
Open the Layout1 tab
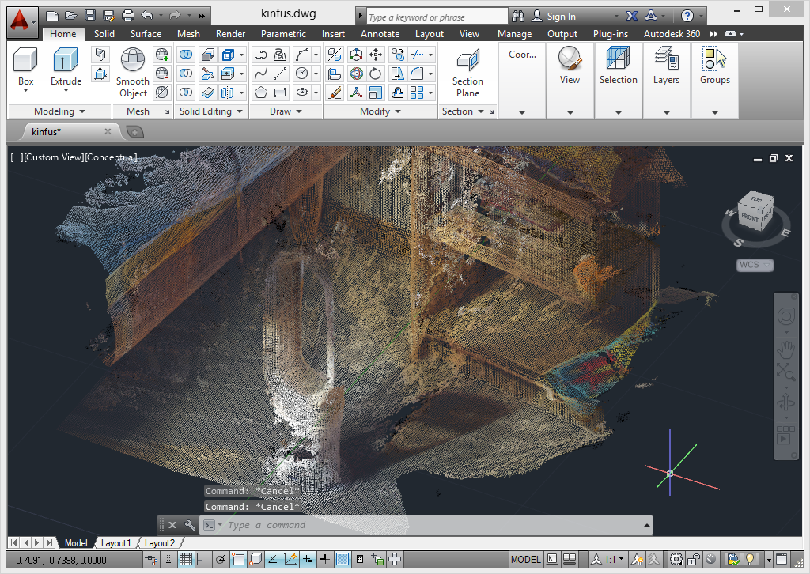coord(115,543)
